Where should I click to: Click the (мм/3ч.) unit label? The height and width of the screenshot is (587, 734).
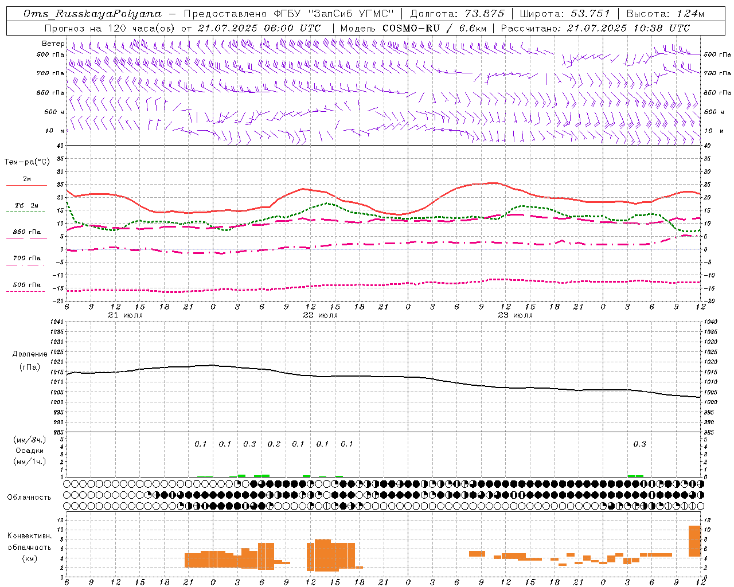point(30,440)
